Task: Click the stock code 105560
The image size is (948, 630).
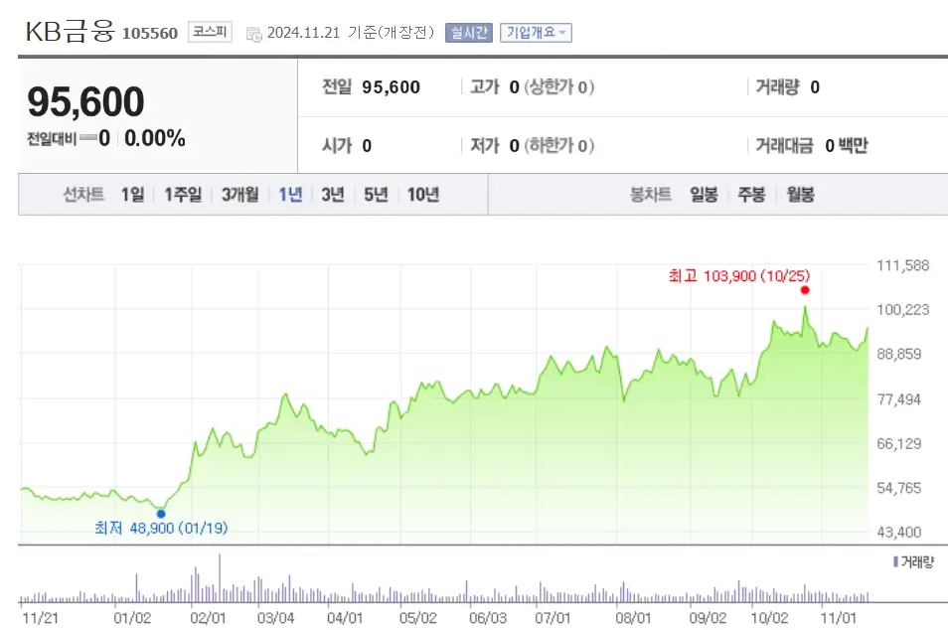Action: coord(153,32)
